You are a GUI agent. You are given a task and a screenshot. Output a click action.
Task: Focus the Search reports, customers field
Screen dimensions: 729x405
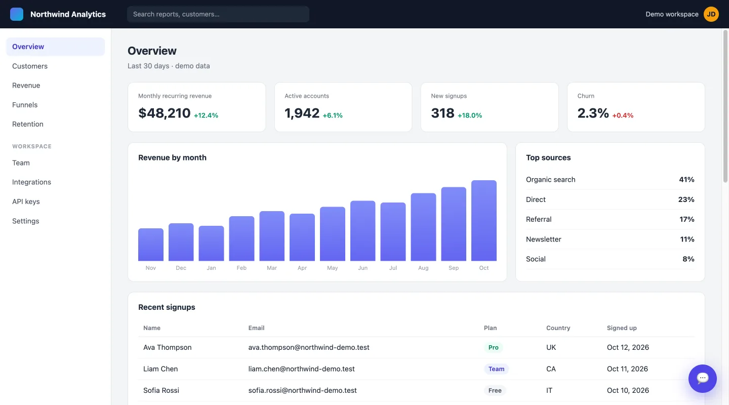click(218, 14)
